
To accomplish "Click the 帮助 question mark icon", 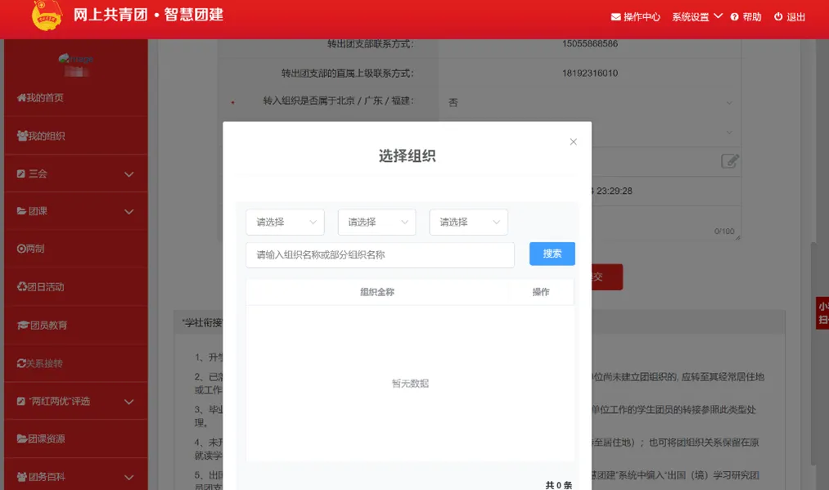I will point(734,17).
